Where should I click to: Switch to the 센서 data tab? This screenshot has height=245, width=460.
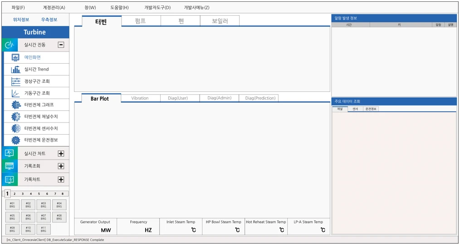355,109
